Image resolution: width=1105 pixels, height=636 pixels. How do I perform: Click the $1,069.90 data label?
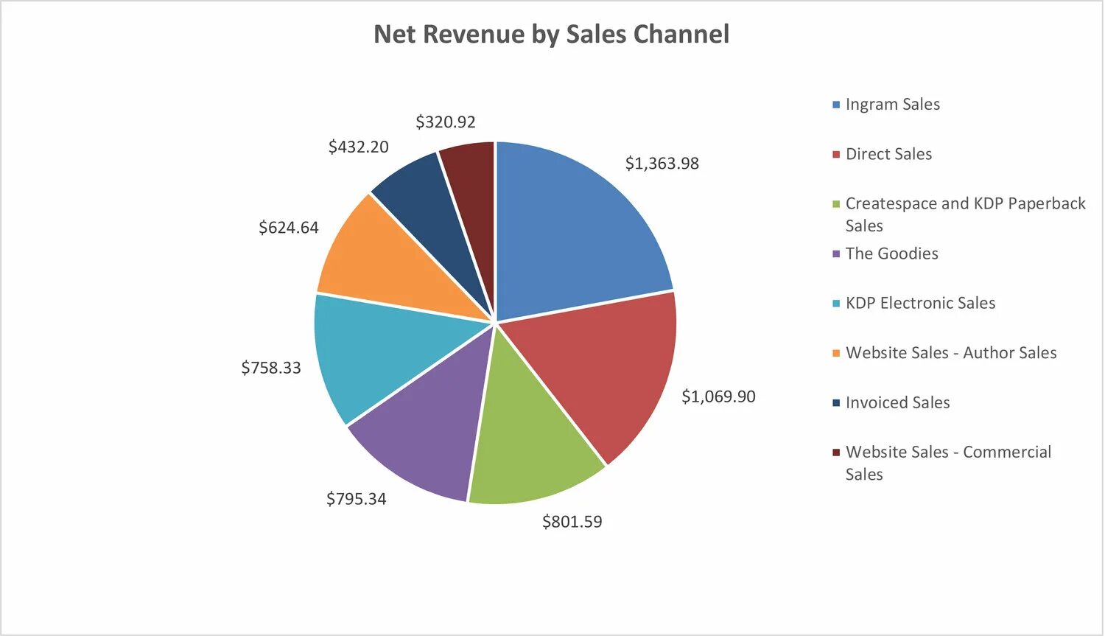(x=718, y=396)
